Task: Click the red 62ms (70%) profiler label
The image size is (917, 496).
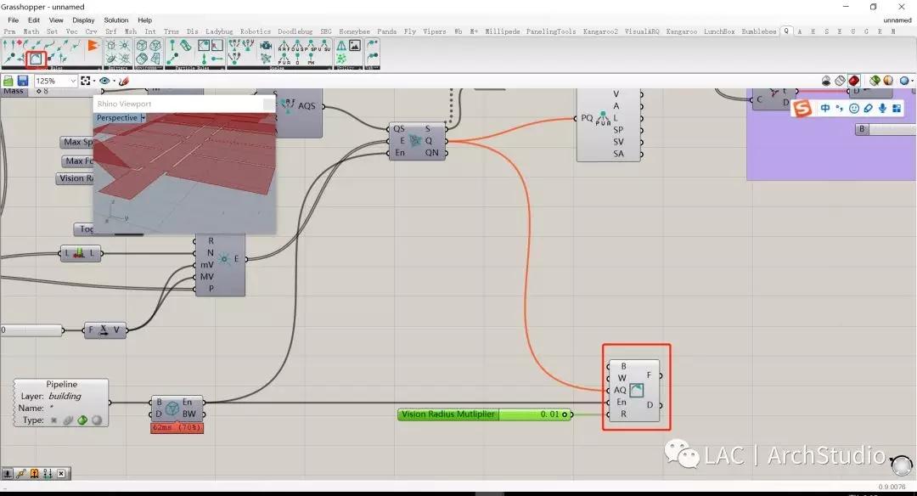Action: coord(177,427)
